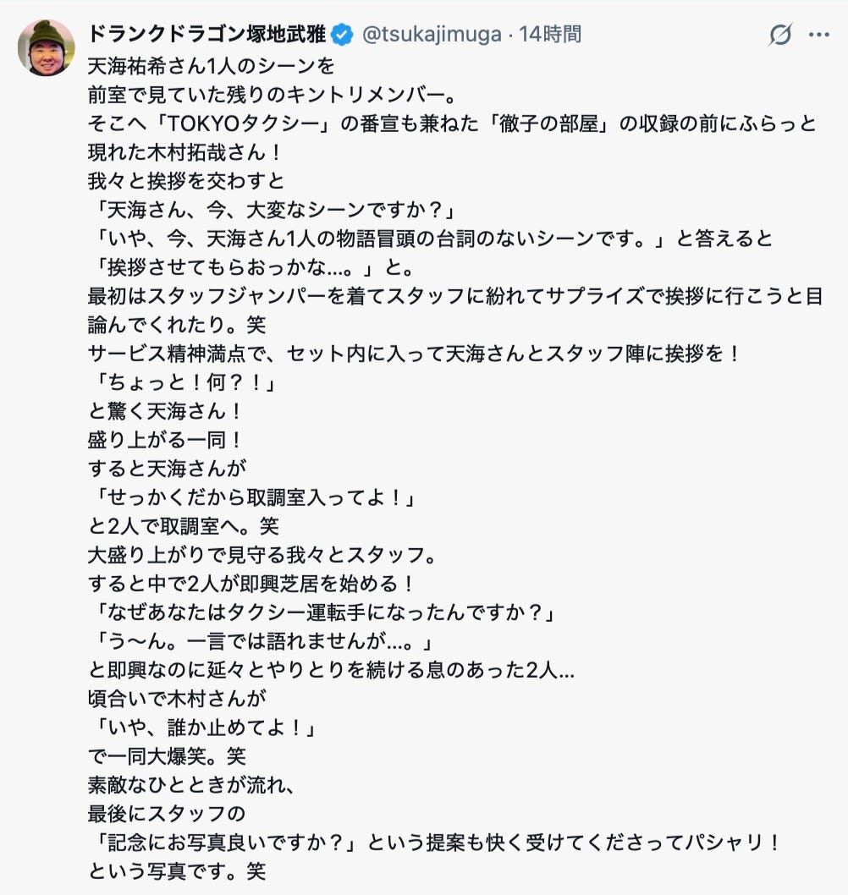Open the 14時間 post timestamp

[x=550, y=35]
